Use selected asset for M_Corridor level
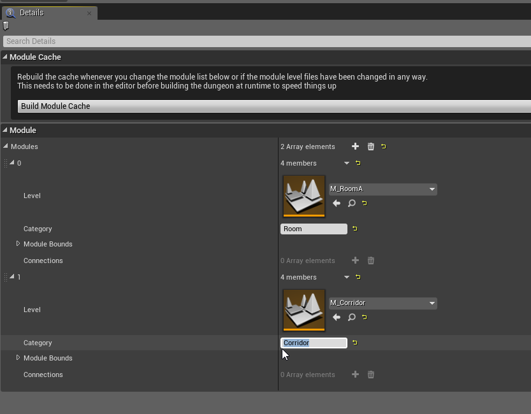This screenshot has height=414, width=531. [x=337, y=317]
